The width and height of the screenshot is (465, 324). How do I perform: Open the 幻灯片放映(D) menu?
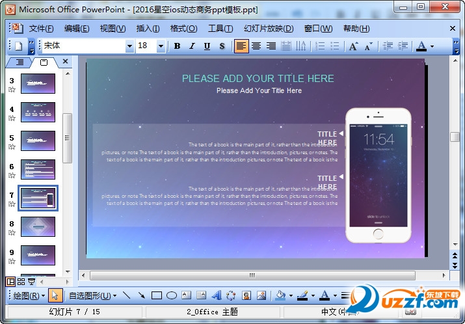click(269, 29)
